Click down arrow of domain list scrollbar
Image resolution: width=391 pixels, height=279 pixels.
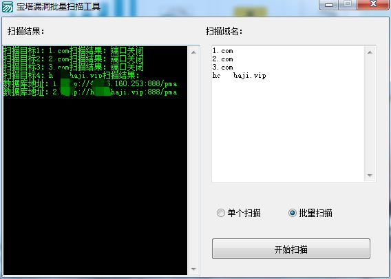370,176
